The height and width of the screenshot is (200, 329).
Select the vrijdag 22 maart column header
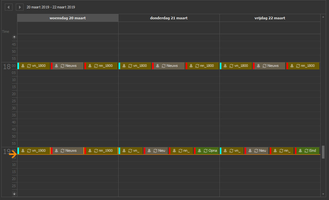coord(270,18)
